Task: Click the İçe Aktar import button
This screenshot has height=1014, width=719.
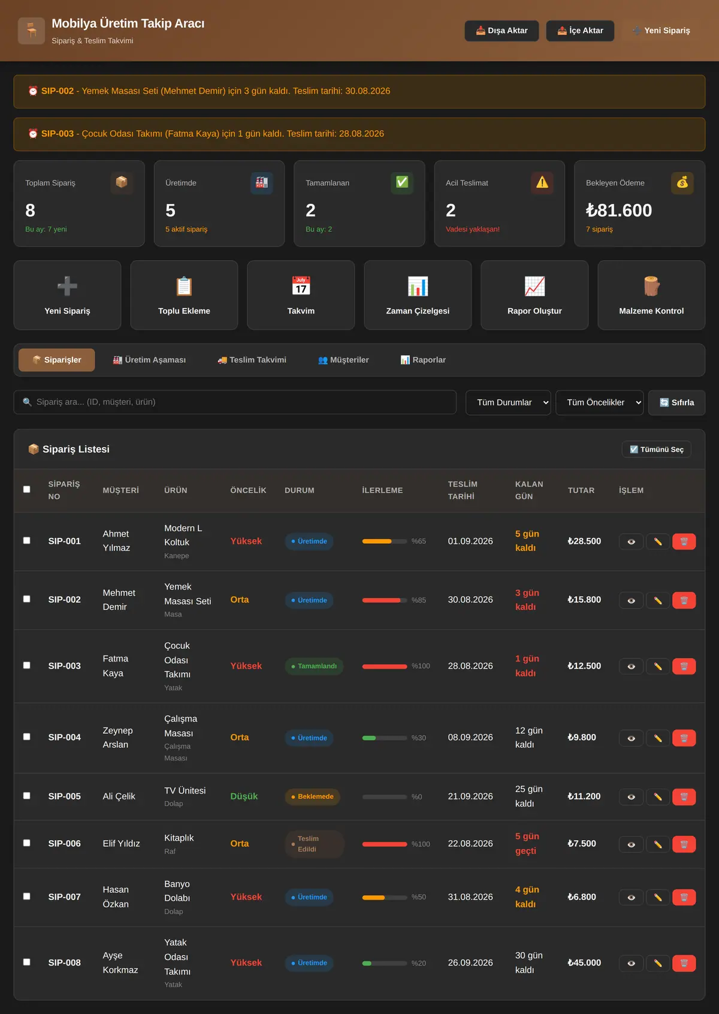Action: (x=580, y=31)
